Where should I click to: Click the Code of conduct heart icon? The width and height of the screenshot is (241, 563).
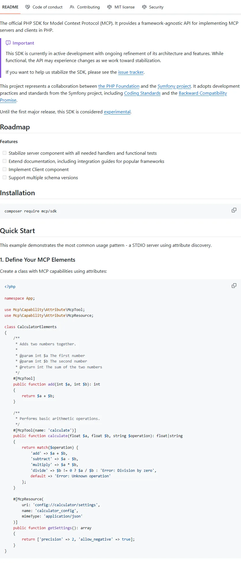click(x=28, y=7)
